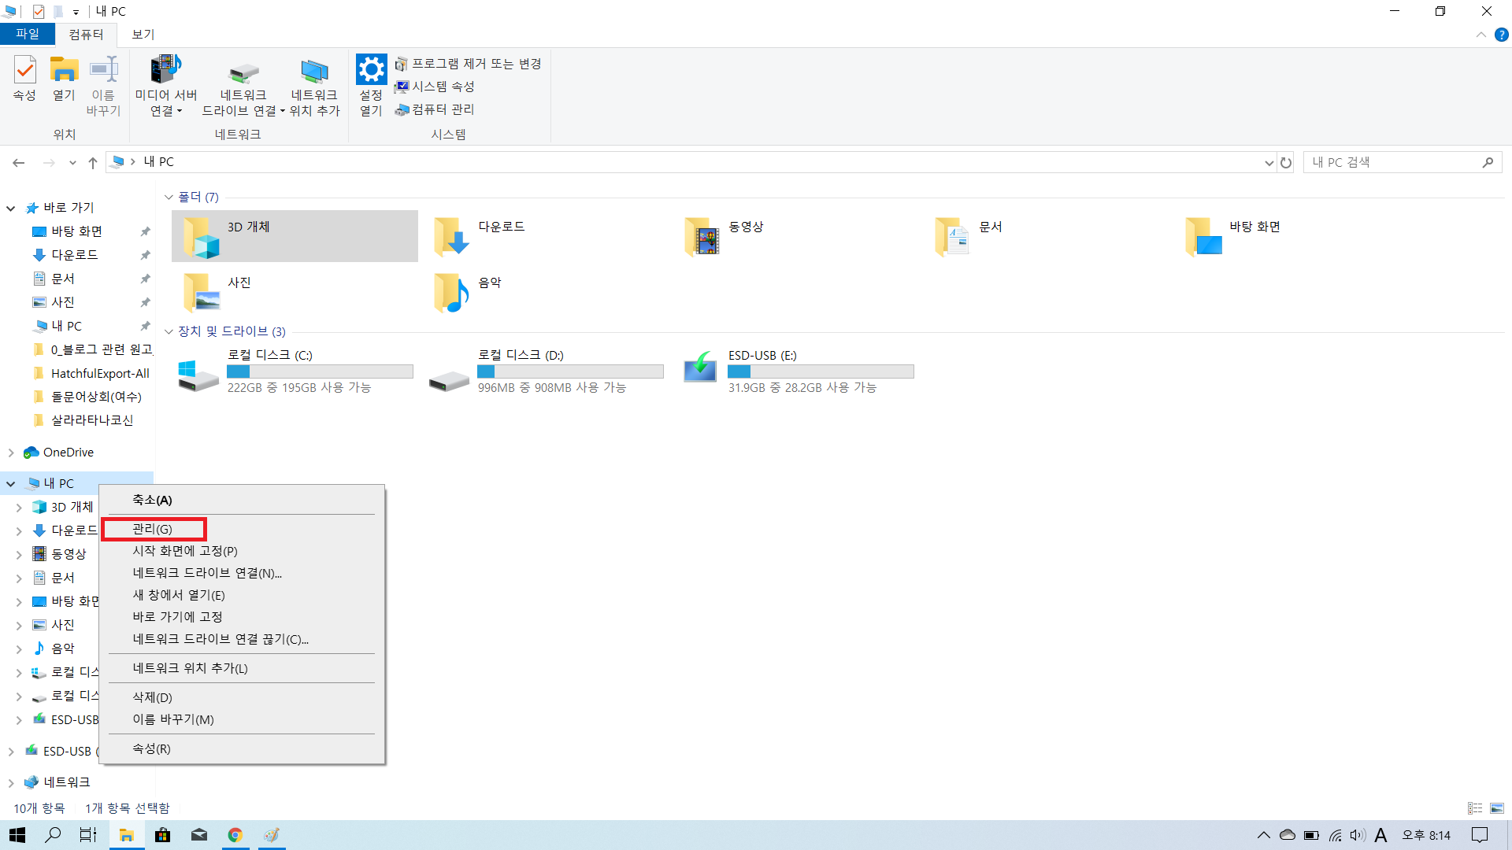Viewport: 1512px width, 850px height.
Task: Choose 속성(R) from context menu
Action: click(x=151, y=748)
